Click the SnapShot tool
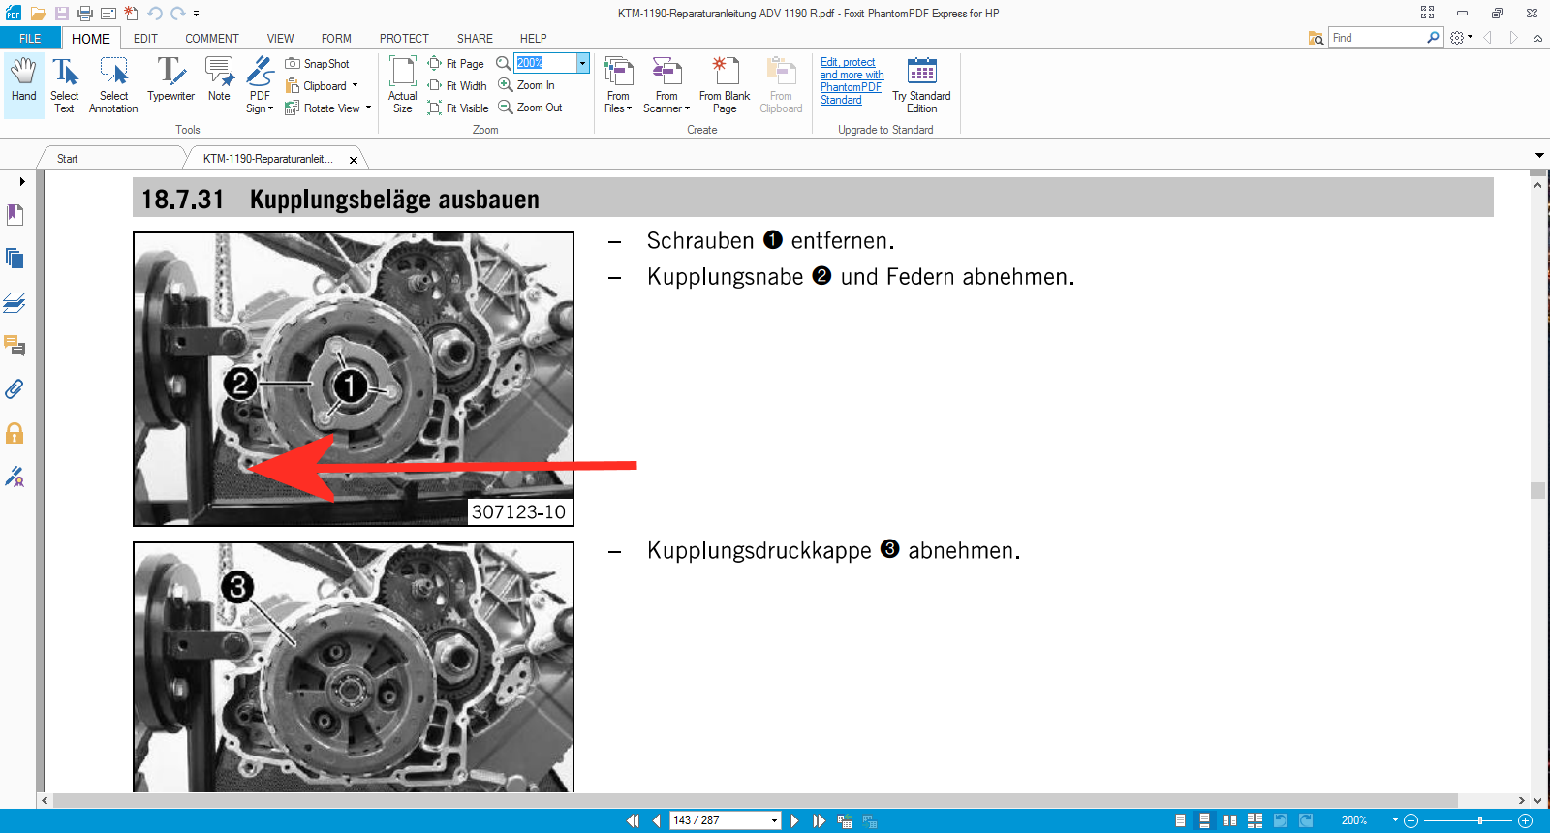Image resolution: width=1550 pixels, height=833 pixels. coord(317,64)
